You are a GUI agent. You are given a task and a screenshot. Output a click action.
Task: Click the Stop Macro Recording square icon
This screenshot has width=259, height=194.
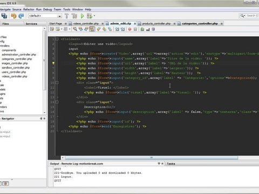tap(135, 29)
